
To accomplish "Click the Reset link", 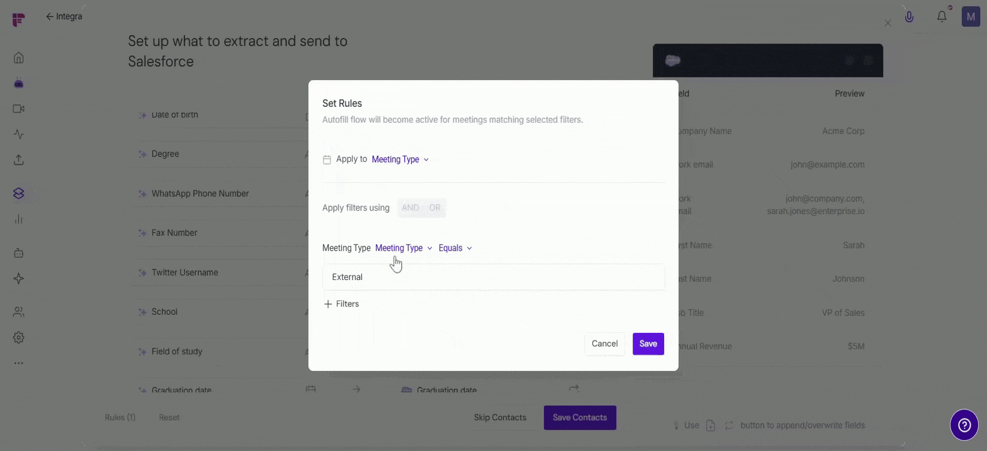I will [169, 418].
